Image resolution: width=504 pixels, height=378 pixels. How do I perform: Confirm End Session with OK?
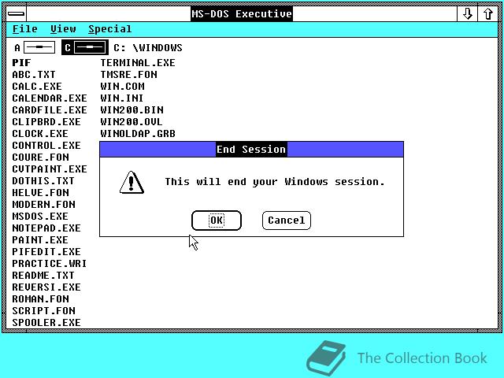(x=217, y=220)
